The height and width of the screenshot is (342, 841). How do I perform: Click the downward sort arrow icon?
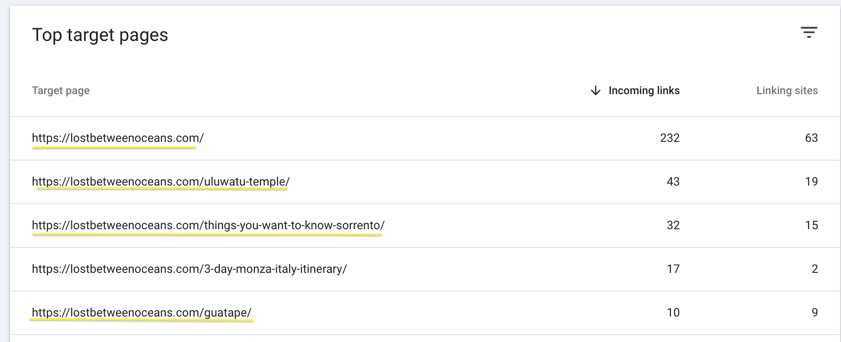pos(595,91)
